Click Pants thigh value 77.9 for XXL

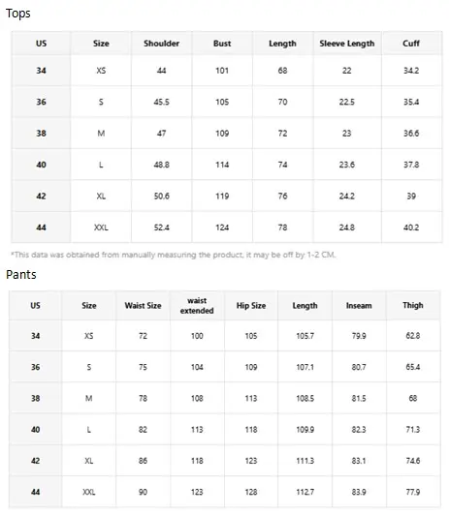pos(413,492)
